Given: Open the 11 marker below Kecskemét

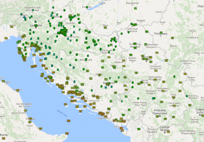Looking at the screenshot, I should pyautogui.click(x=135, y=8).
